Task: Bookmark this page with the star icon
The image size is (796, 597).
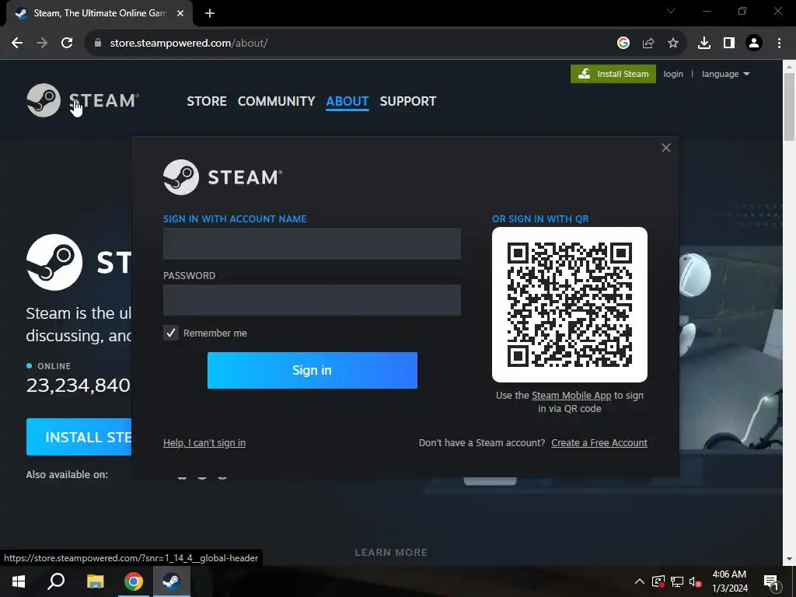Action: click(673, 44)
